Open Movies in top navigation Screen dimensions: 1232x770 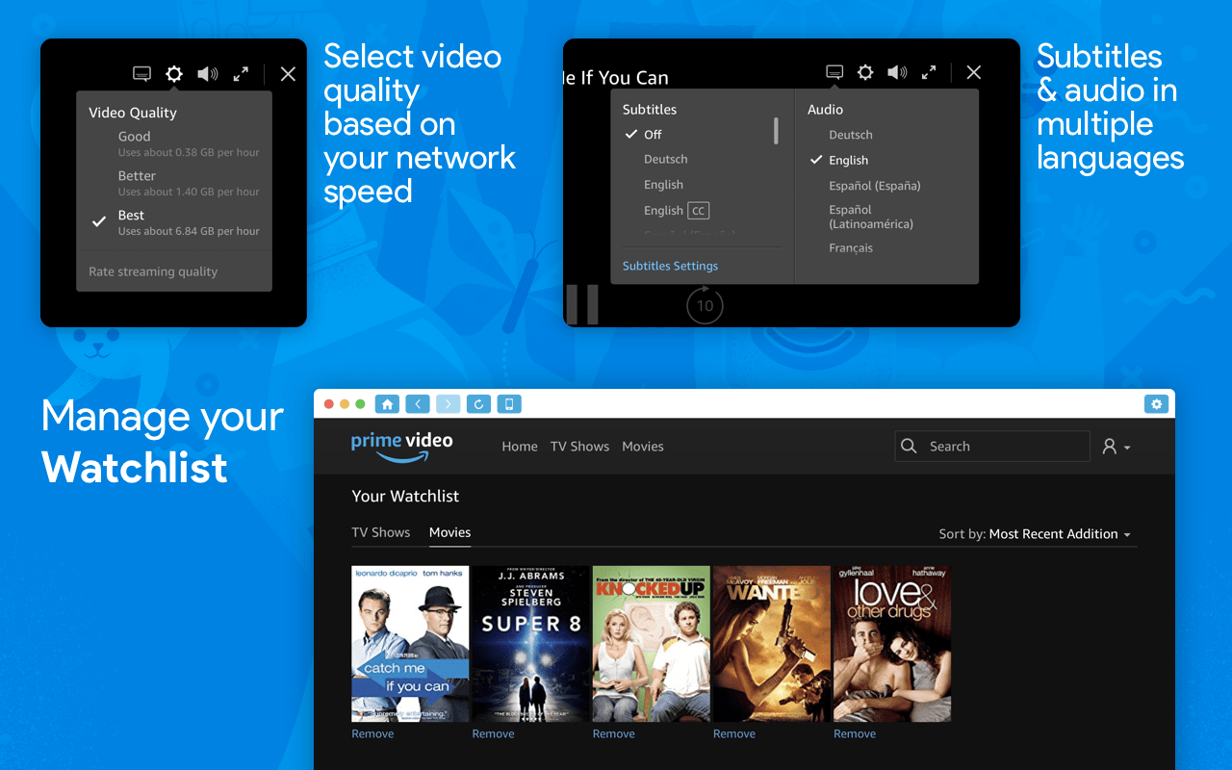[x=643, y=447]
